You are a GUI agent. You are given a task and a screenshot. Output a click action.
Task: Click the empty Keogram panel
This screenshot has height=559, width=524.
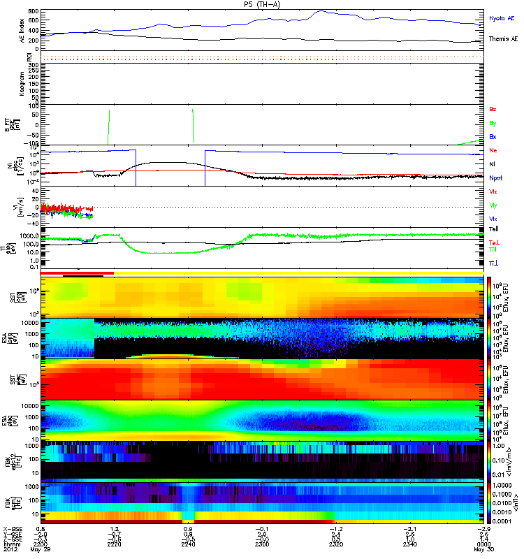pyautogui.click(x=262, y=84)
